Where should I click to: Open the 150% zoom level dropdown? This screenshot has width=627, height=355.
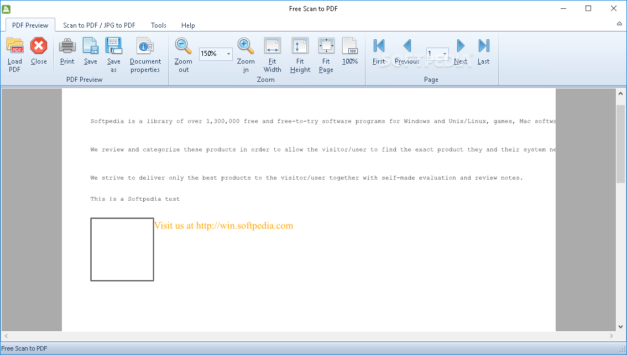point(229,54)
